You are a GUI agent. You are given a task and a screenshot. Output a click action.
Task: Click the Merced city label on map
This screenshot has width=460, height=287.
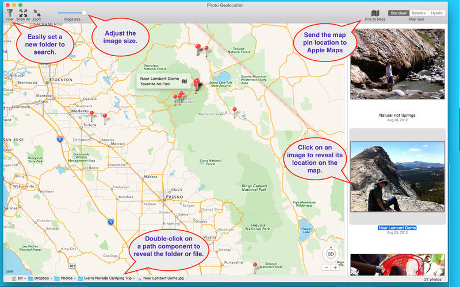pos(118,144)
